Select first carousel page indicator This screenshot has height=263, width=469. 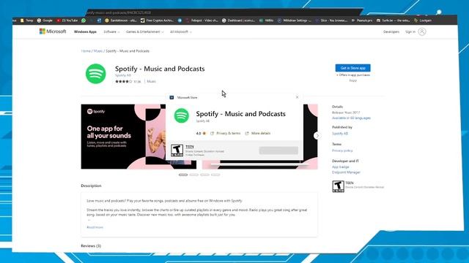click(183, 175)
